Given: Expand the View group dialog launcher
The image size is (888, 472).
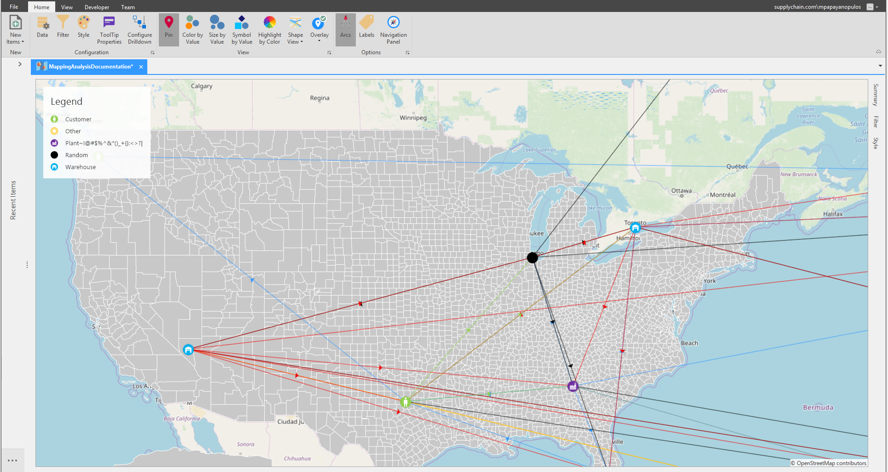Looking at the screenshot, I should tap(329, 53).
